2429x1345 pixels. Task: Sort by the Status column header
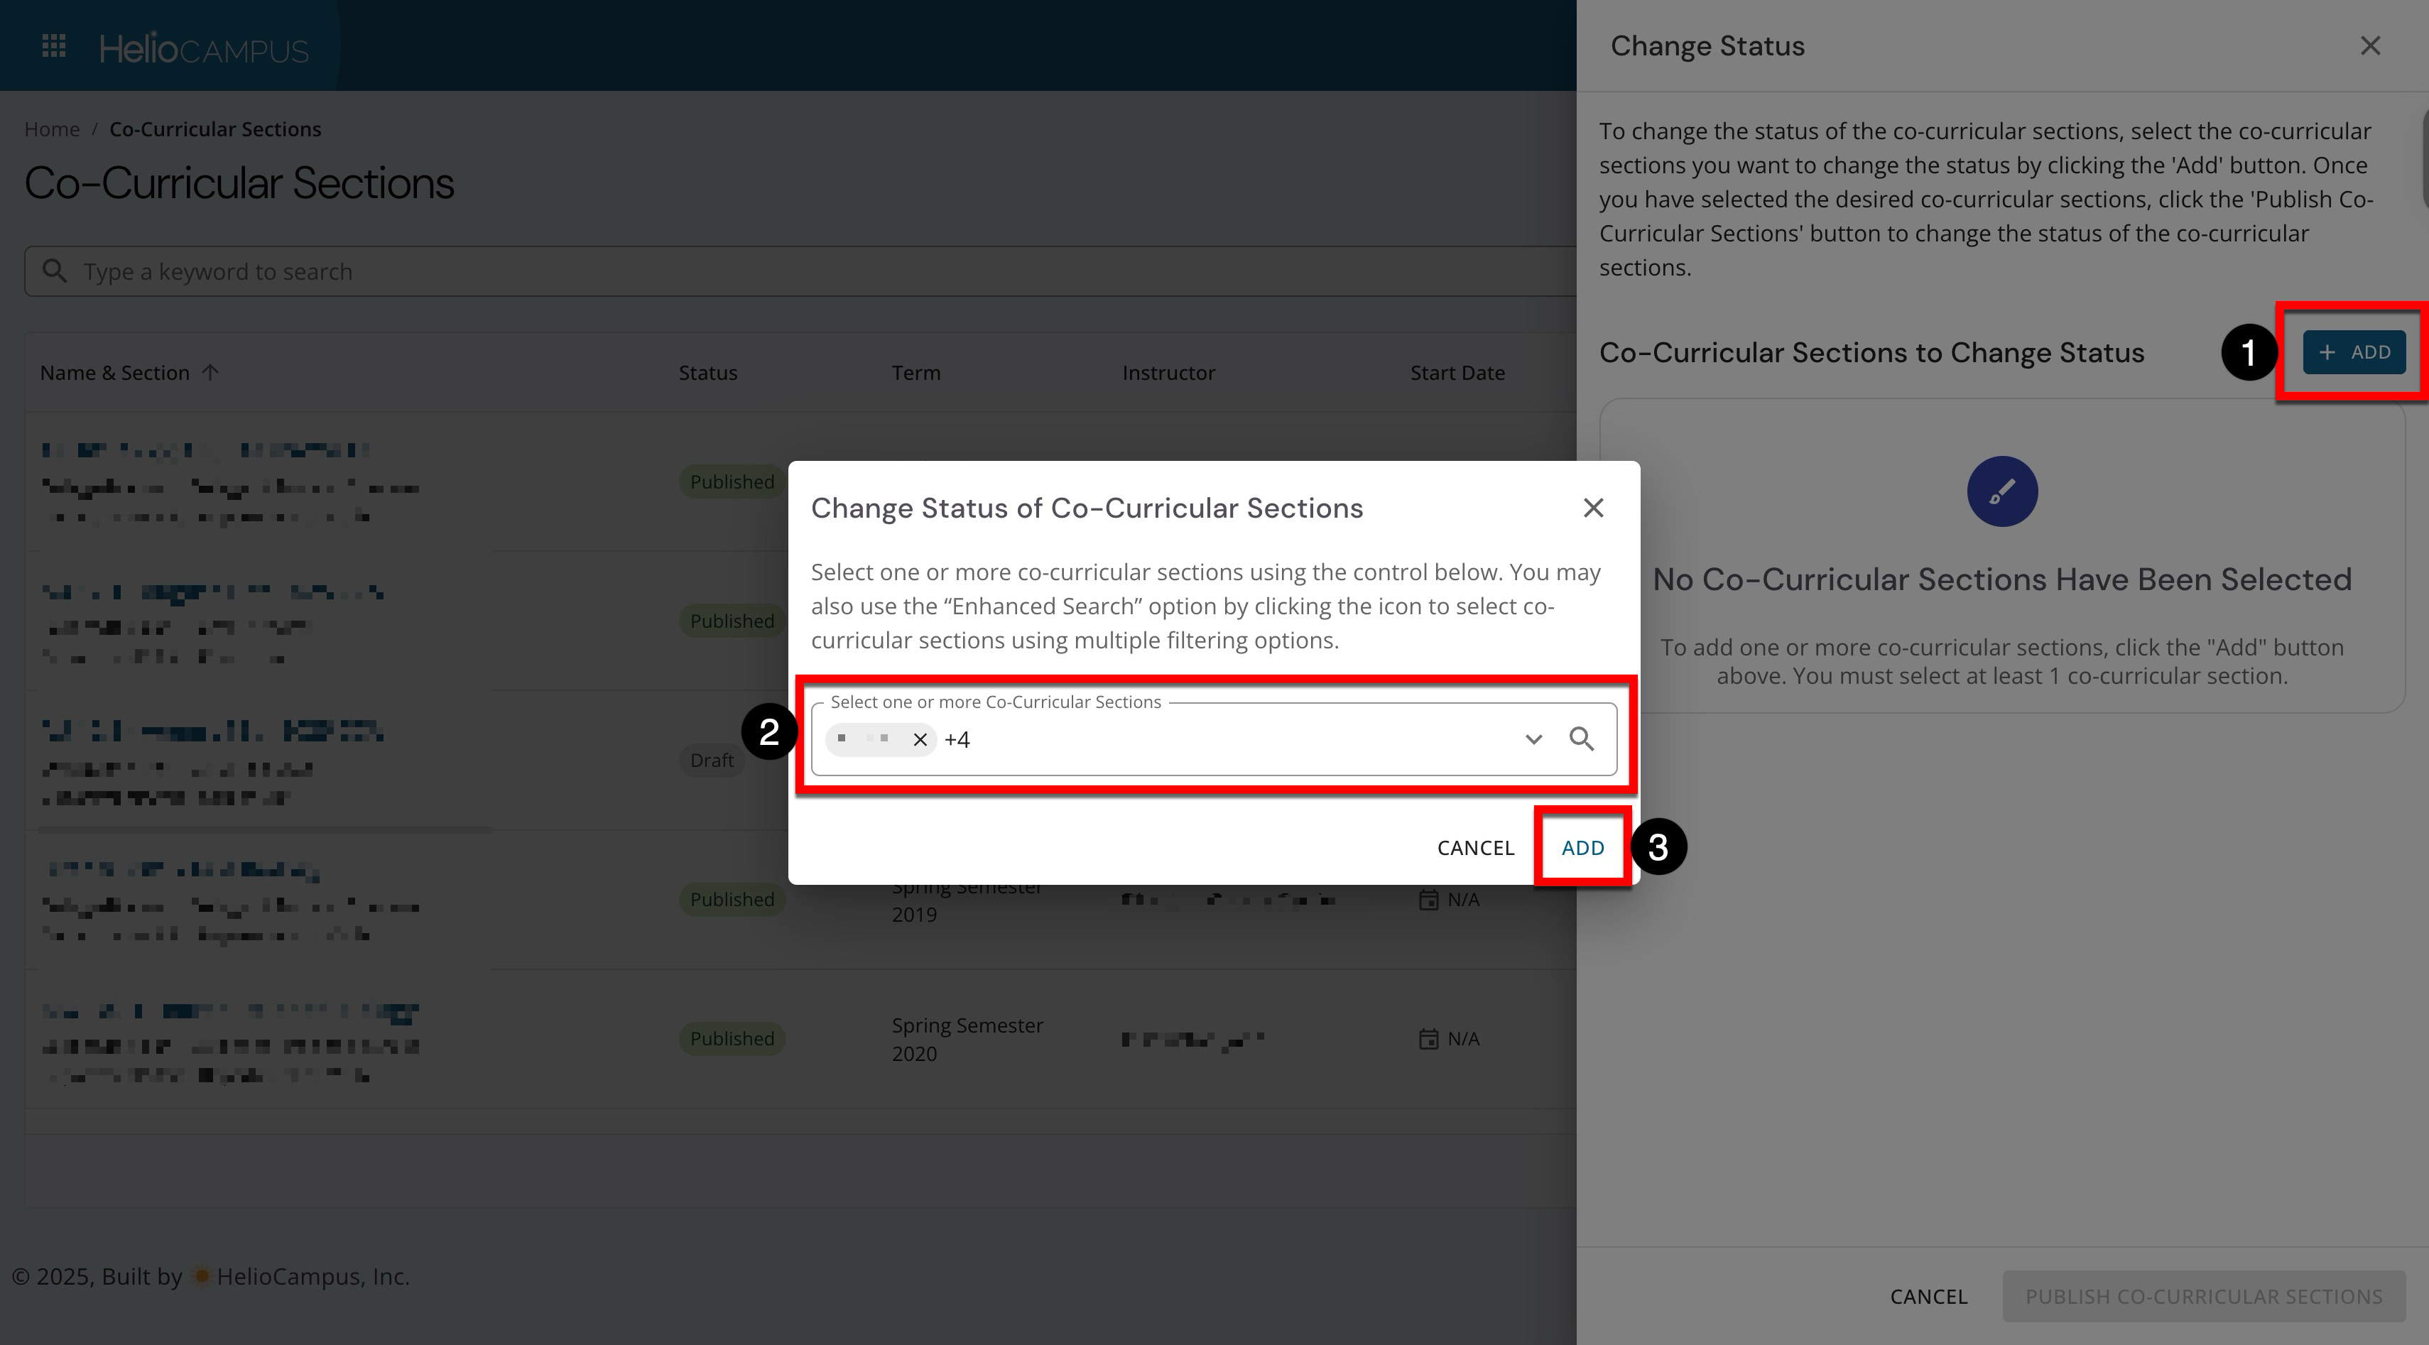(707, 374)
